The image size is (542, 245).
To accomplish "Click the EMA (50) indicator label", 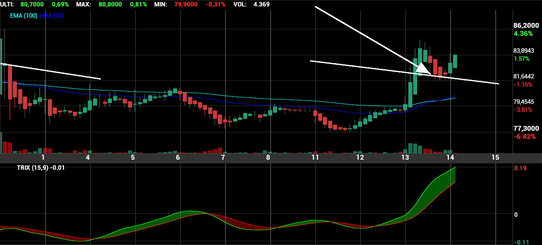I will click(52, 16).
